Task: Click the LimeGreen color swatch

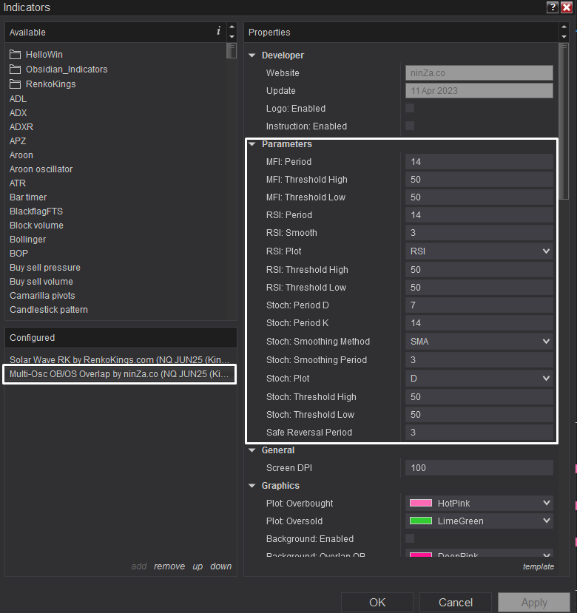Action: (420, 521)
